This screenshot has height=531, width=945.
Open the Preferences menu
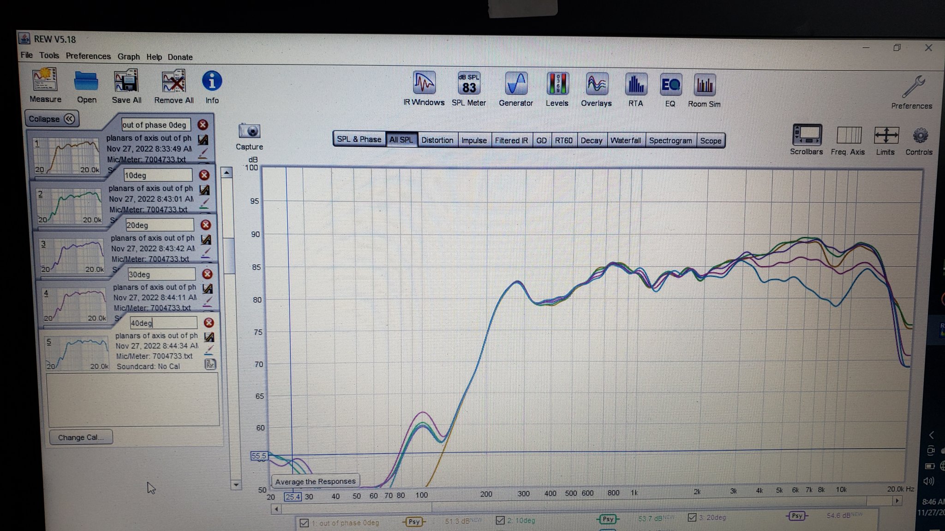88,56
